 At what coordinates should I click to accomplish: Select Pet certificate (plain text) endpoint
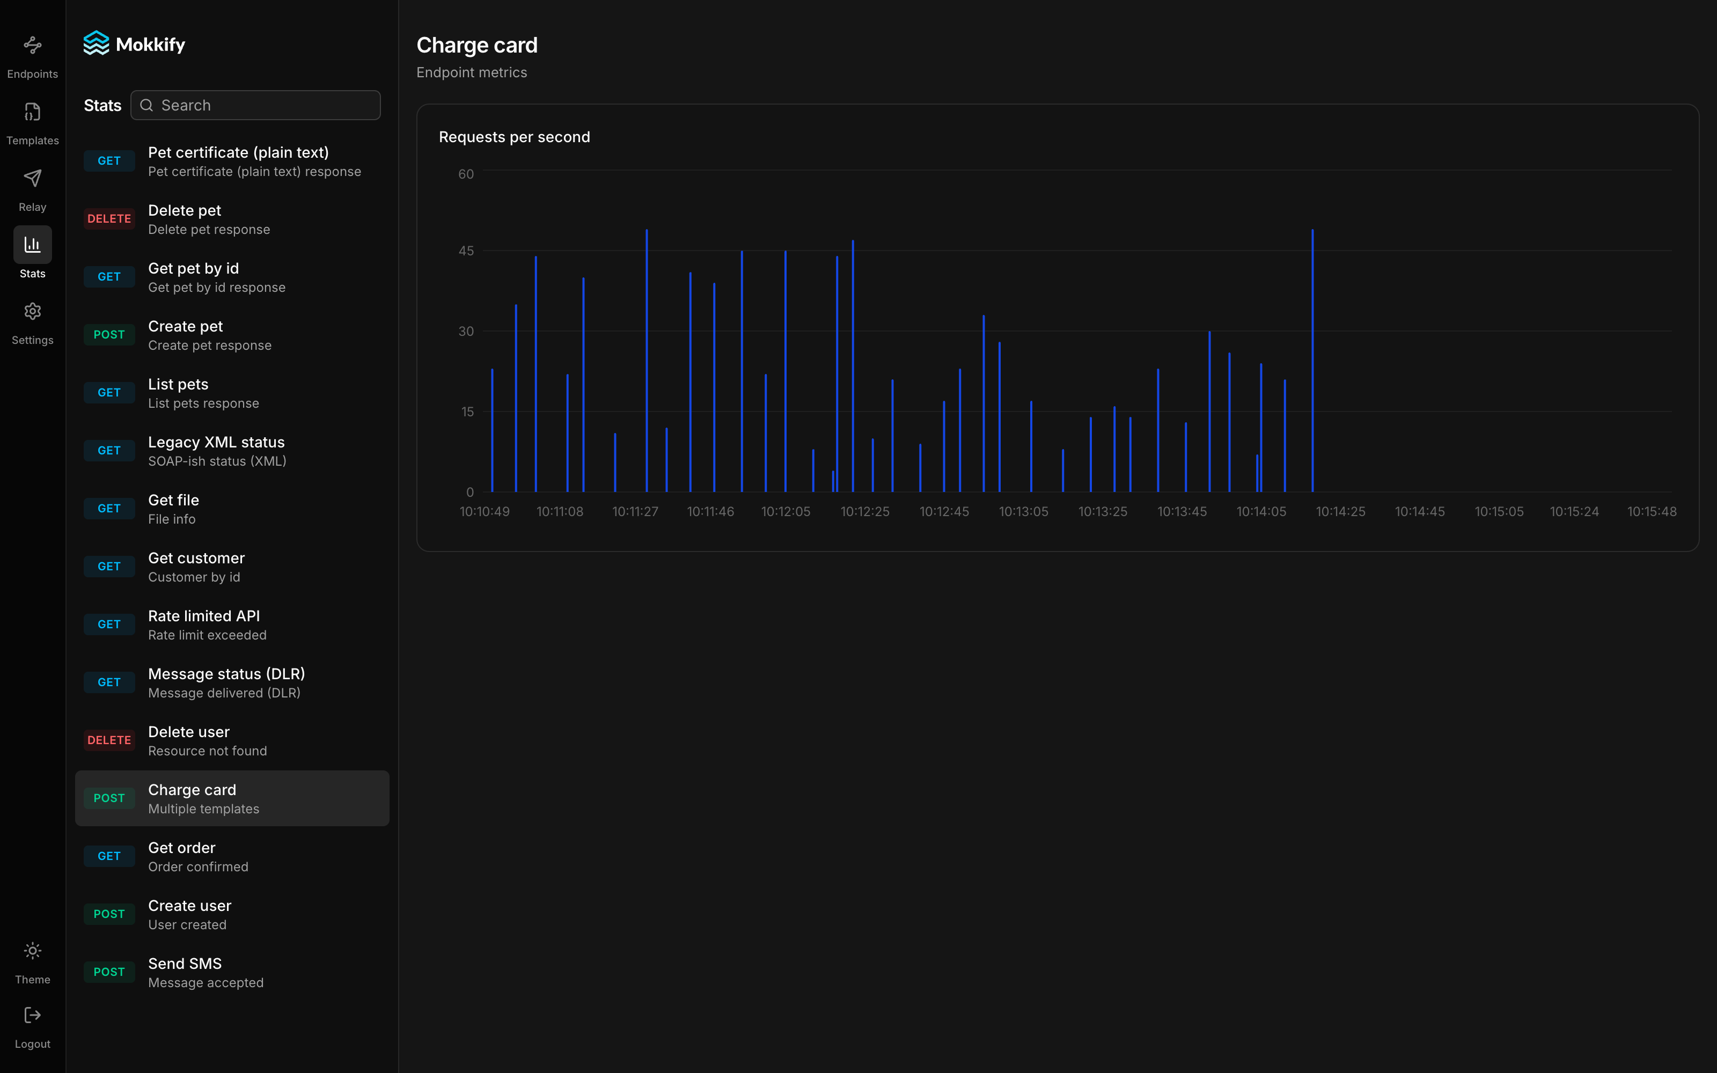(x=232, y=161)
